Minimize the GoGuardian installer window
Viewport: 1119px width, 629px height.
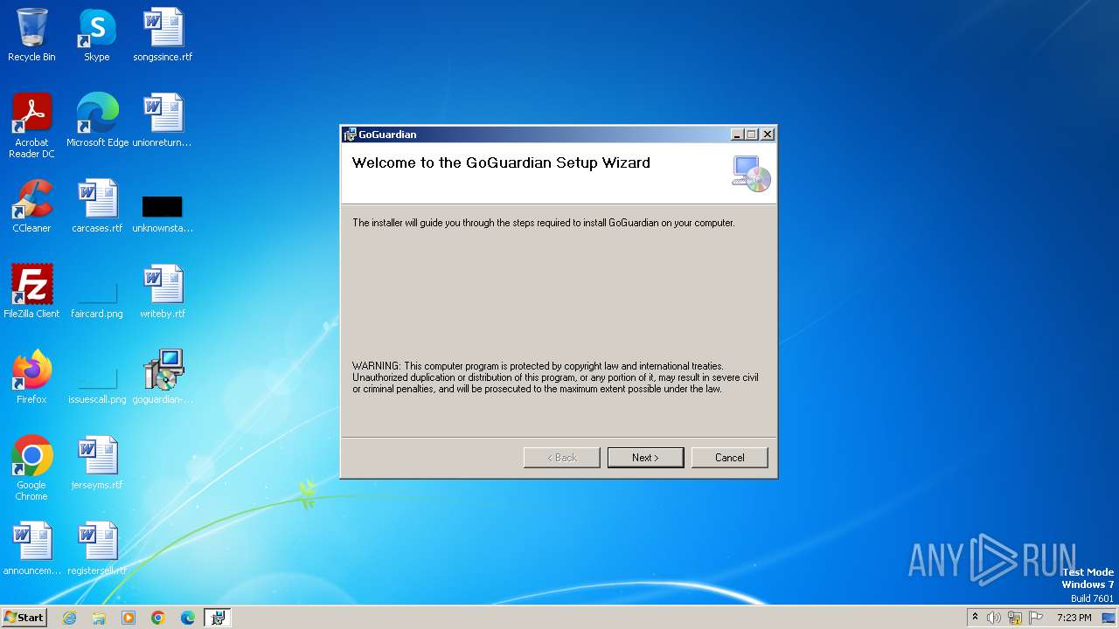737,135
